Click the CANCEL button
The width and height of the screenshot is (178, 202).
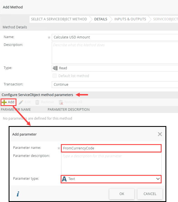pyautogui.click(x=150, y=194)
